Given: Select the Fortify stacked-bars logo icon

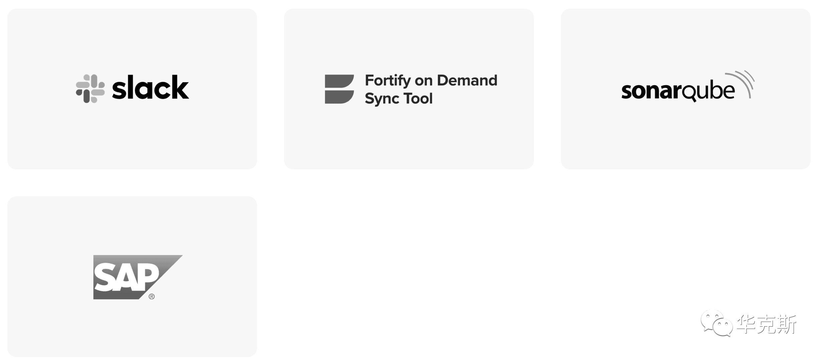Looking at the screenshot, I should [x=339, y=89].
